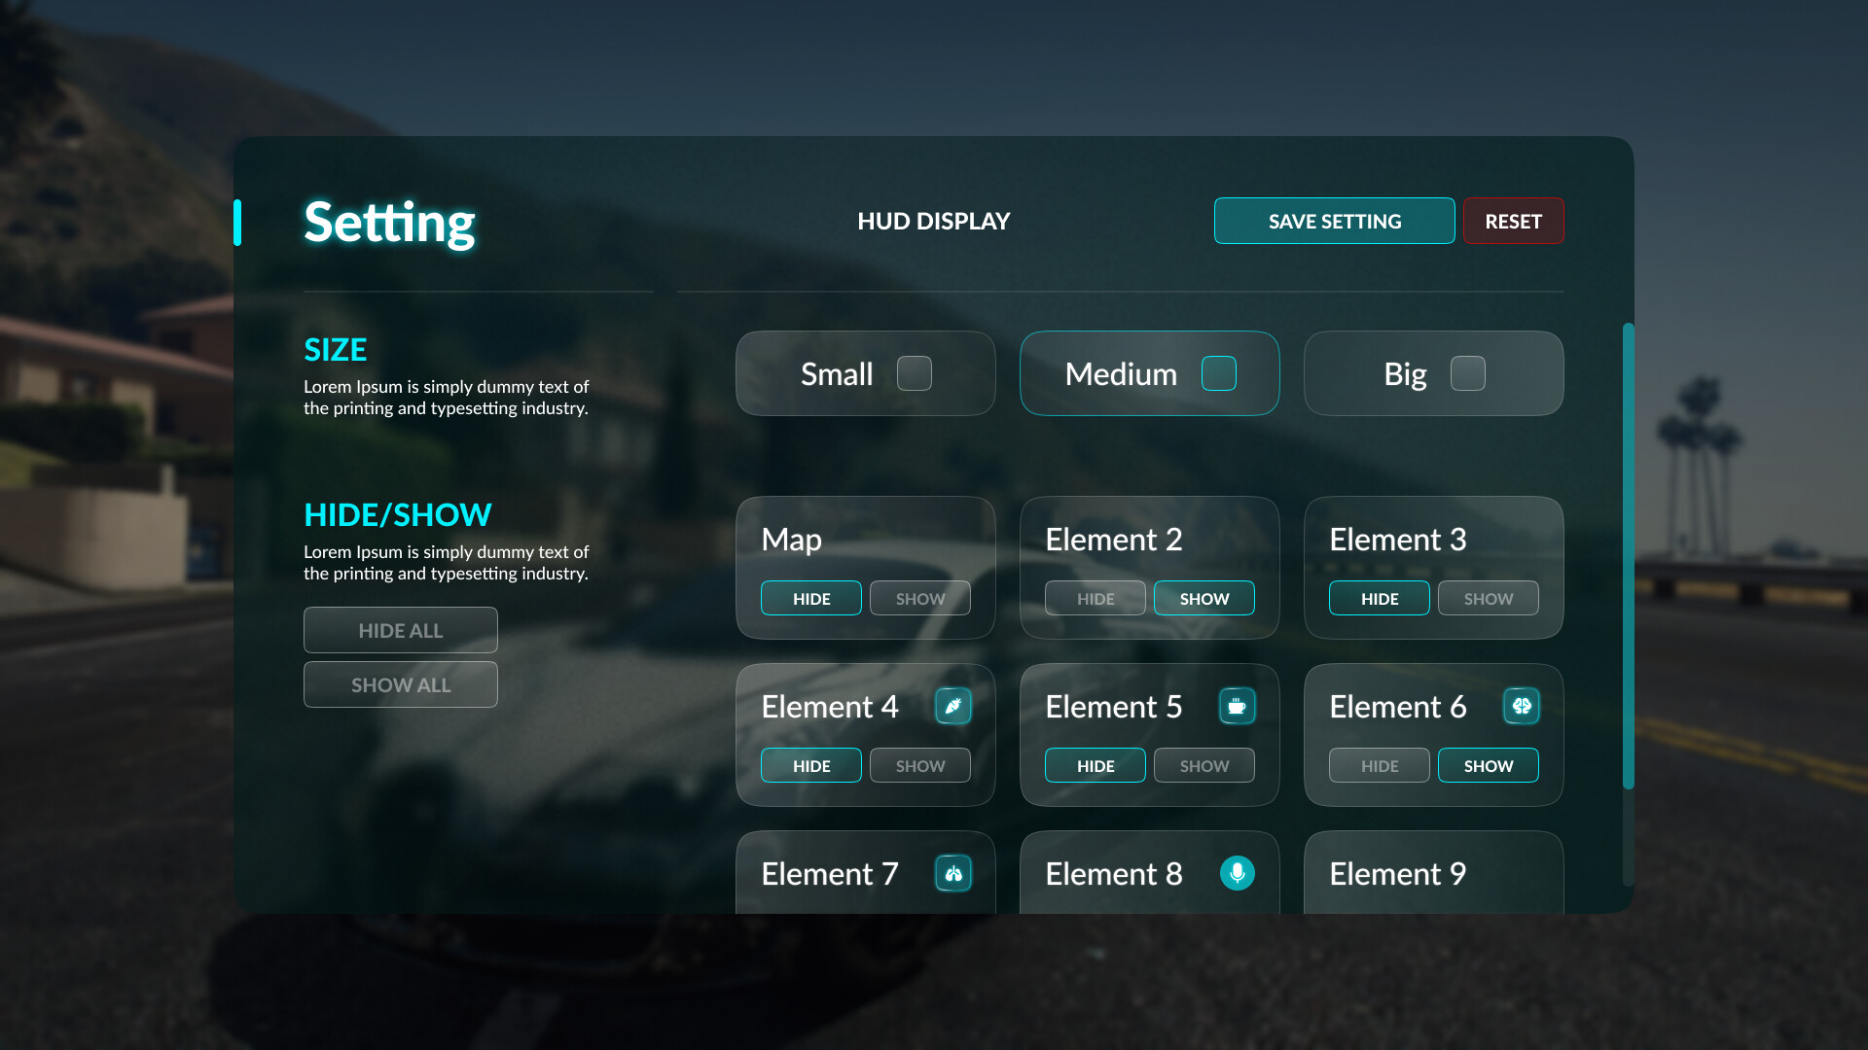Viewport: 1868px width, 1050px height.
Task: Check the Small size checkbox
Action: pyautogui.click(x=914, y=373)
